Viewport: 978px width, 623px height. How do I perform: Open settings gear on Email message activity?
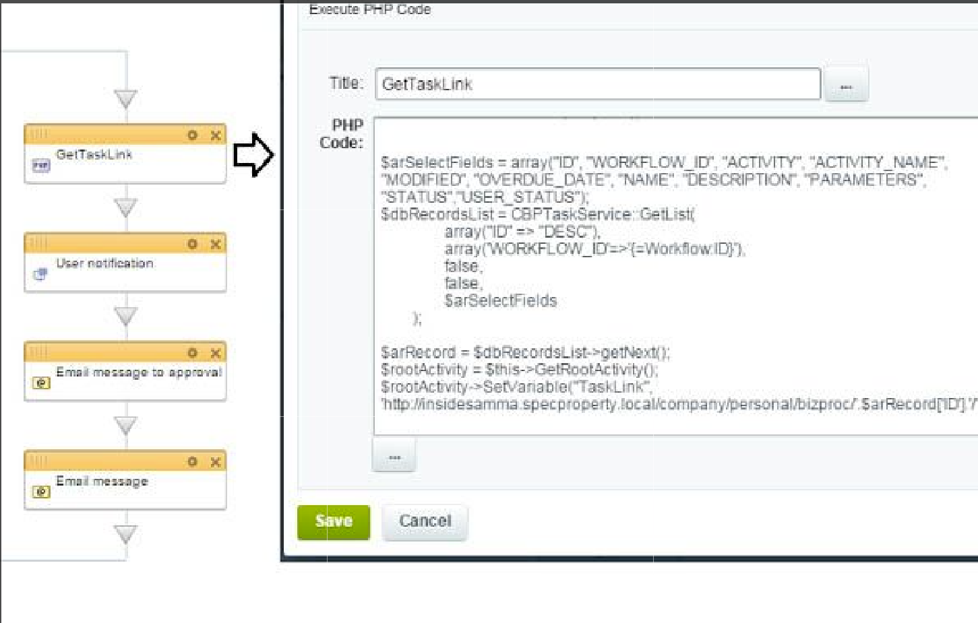(193, 462)
